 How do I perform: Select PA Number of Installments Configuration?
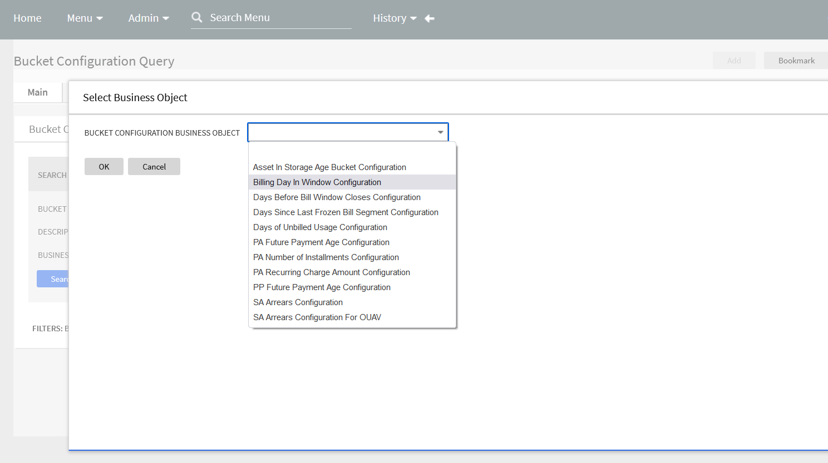326,257
